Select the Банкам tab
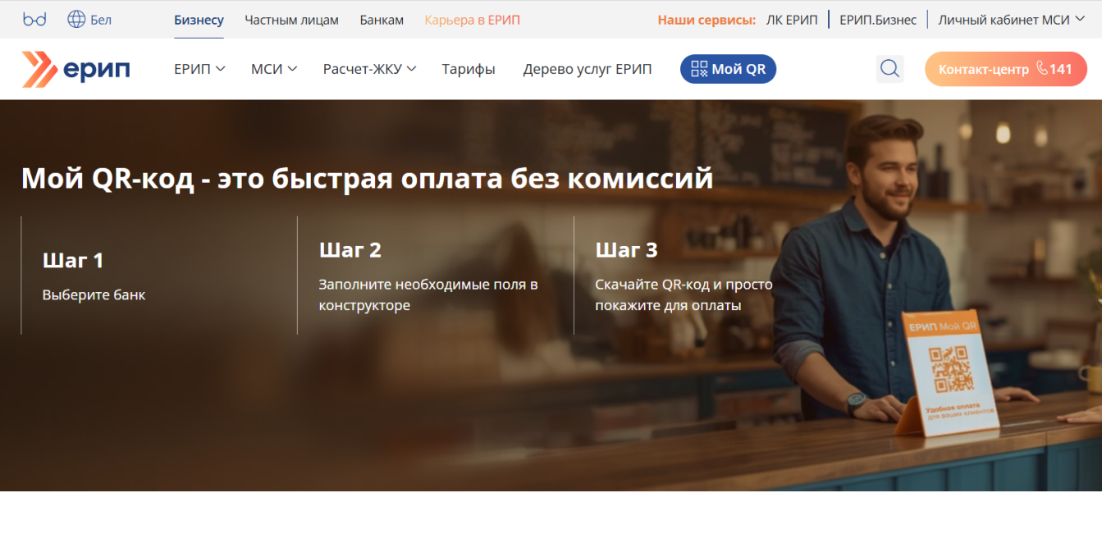The width and height of the screenshot is (1102, 552). [382, 20]
